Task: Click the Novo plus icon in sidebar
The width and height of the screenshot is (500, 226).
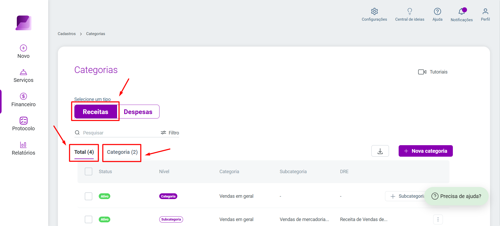Action: click(x=23, y=48)
